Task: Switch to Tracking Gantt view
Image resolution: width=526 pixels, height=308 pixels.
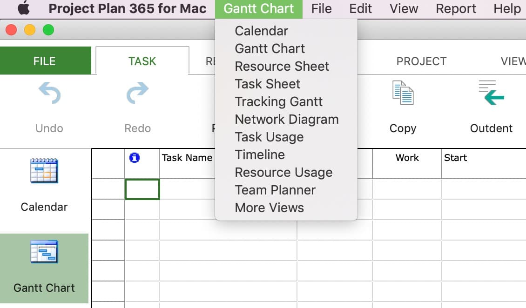Action: pyautogui.click(x=278, y=101)
